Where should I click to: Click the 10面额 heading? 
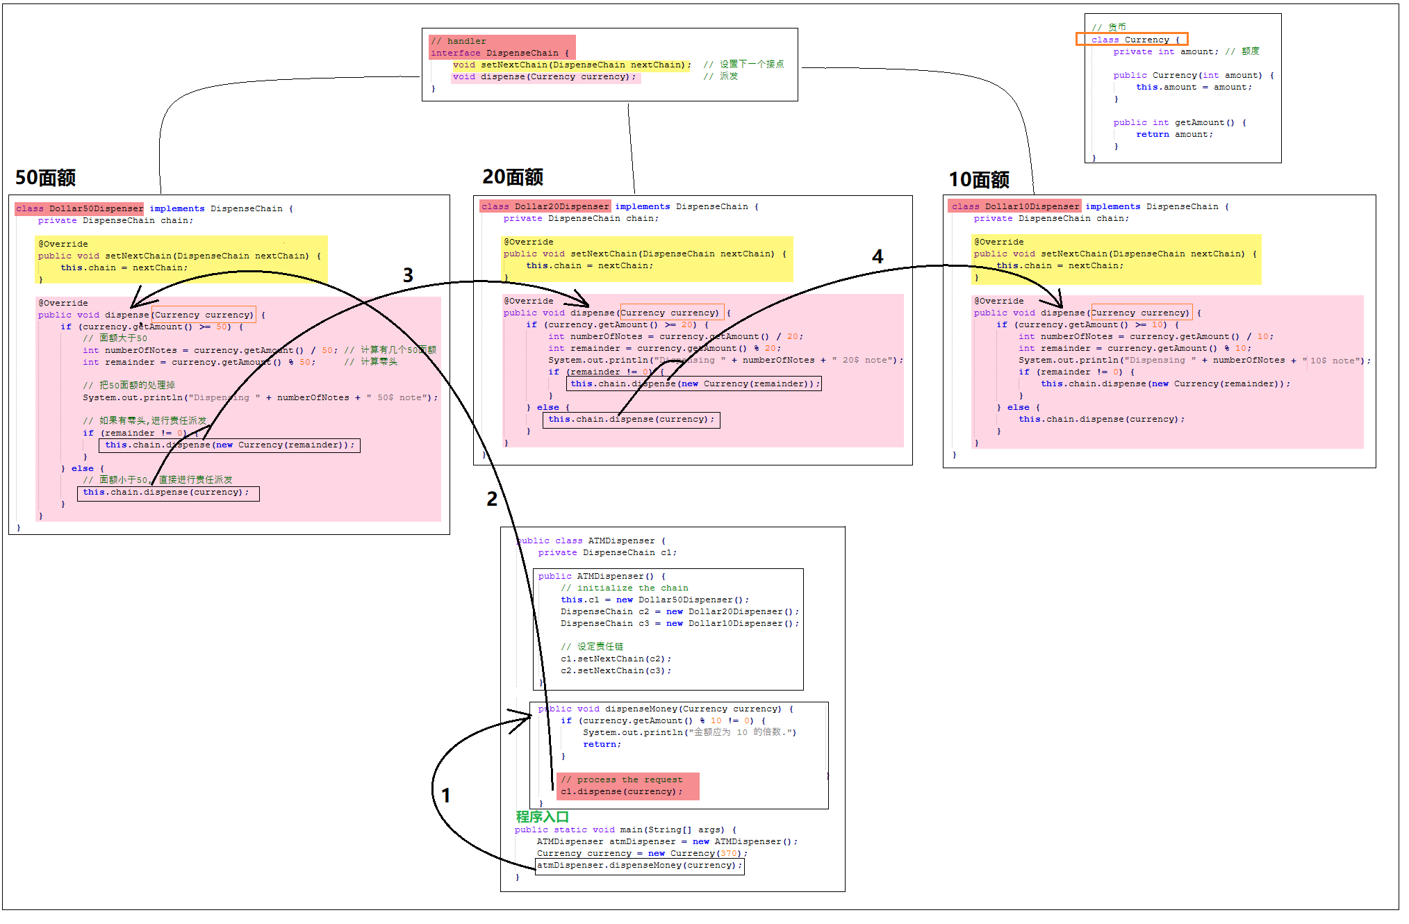pyautogui.click(x=979, y=180)
